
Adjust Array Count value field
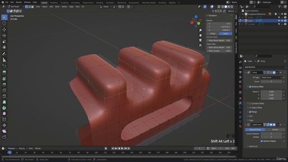(x=271, y=81)
